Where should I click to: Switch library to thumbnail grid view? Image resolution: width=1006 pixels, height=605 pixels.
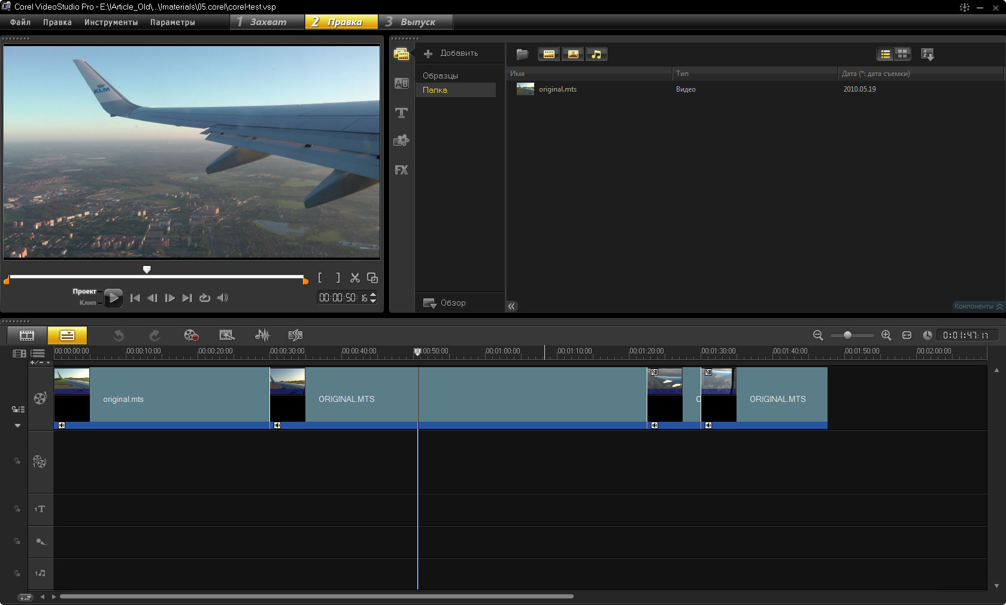902,55
